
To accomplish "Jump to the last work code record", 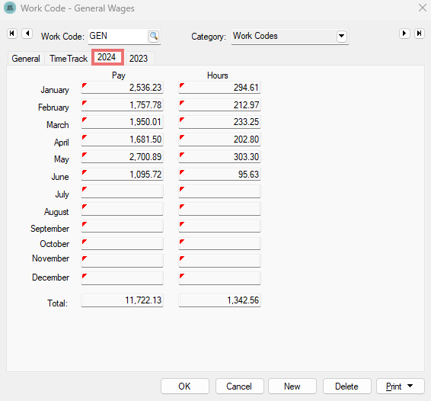I will 419,34.
